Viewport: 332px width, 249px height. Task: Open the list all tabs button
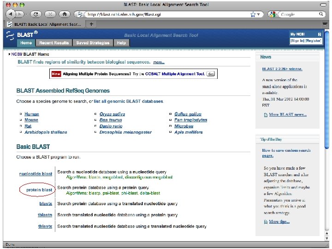(x=325, y=24)
